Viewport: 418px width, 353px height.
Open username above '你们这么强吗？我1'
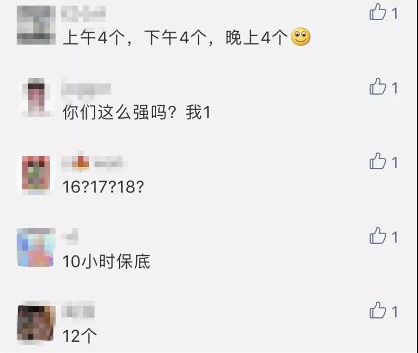[x=86, y=90]
